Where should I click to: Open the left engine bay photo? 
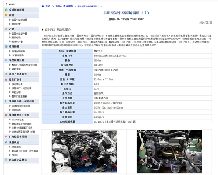84,151
